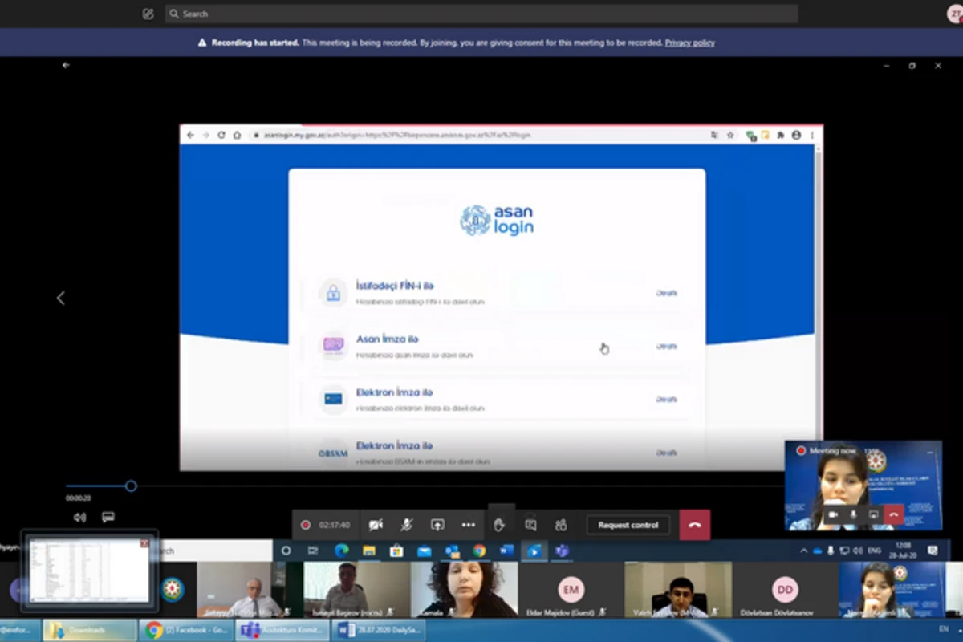This screenshot has width=963, height=642.
Task: Open the Privacy policy link
Action: pos(689,43)
